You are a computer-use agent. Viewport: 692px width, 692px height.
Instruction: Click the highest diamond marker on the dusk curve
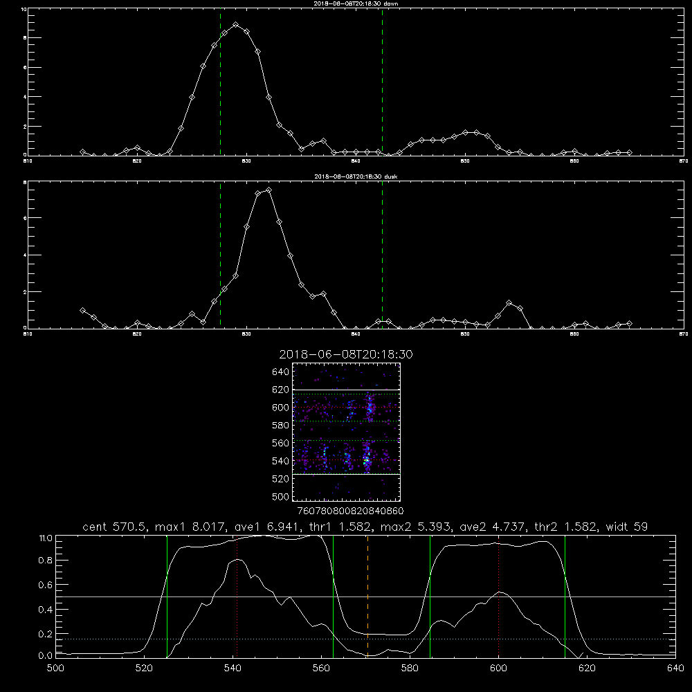point(268,190)
